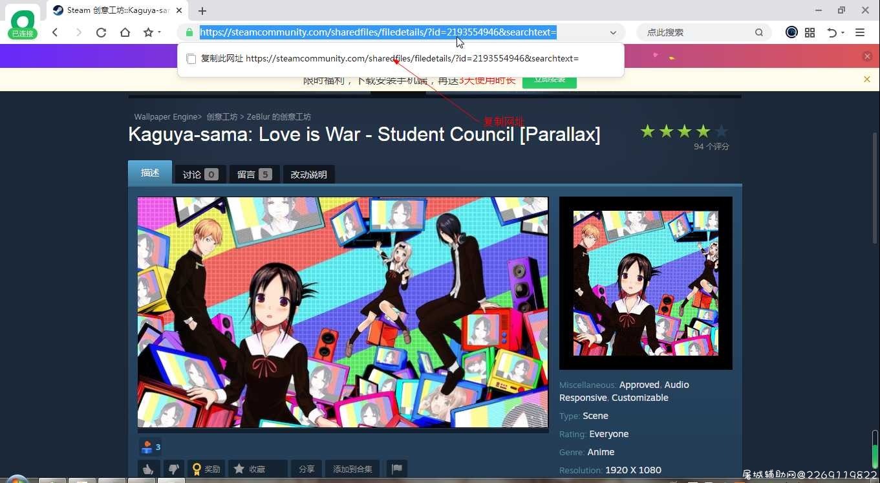Open the address bar history dropdown
This screenshot has height=483, width=880.
(x=613, y=32)
